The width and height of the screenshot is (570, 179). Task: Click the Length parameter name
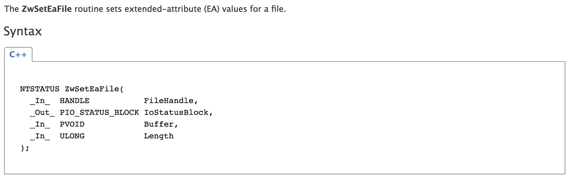(159, 136)
